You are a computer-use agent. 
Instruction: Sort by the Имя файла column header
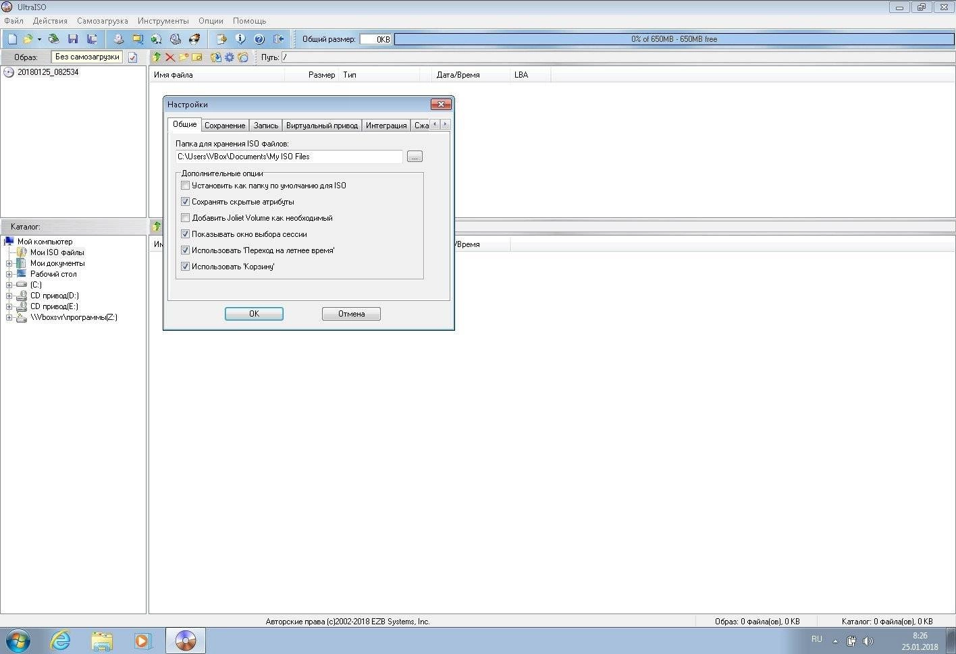(217, 75)
